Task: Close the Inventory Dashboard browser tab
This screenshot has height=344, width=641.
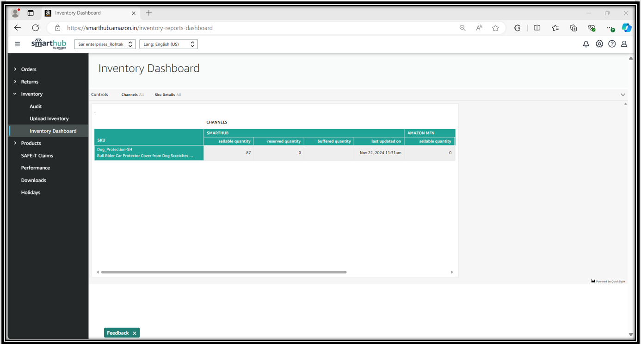Action: pyautogui.click(x=134, y=13)
